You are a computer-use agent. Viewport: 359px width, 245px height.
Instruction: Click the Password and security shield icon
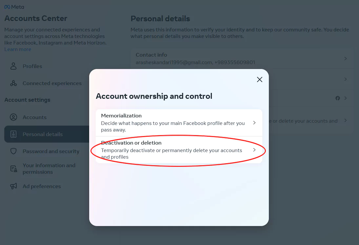point(13,151)
